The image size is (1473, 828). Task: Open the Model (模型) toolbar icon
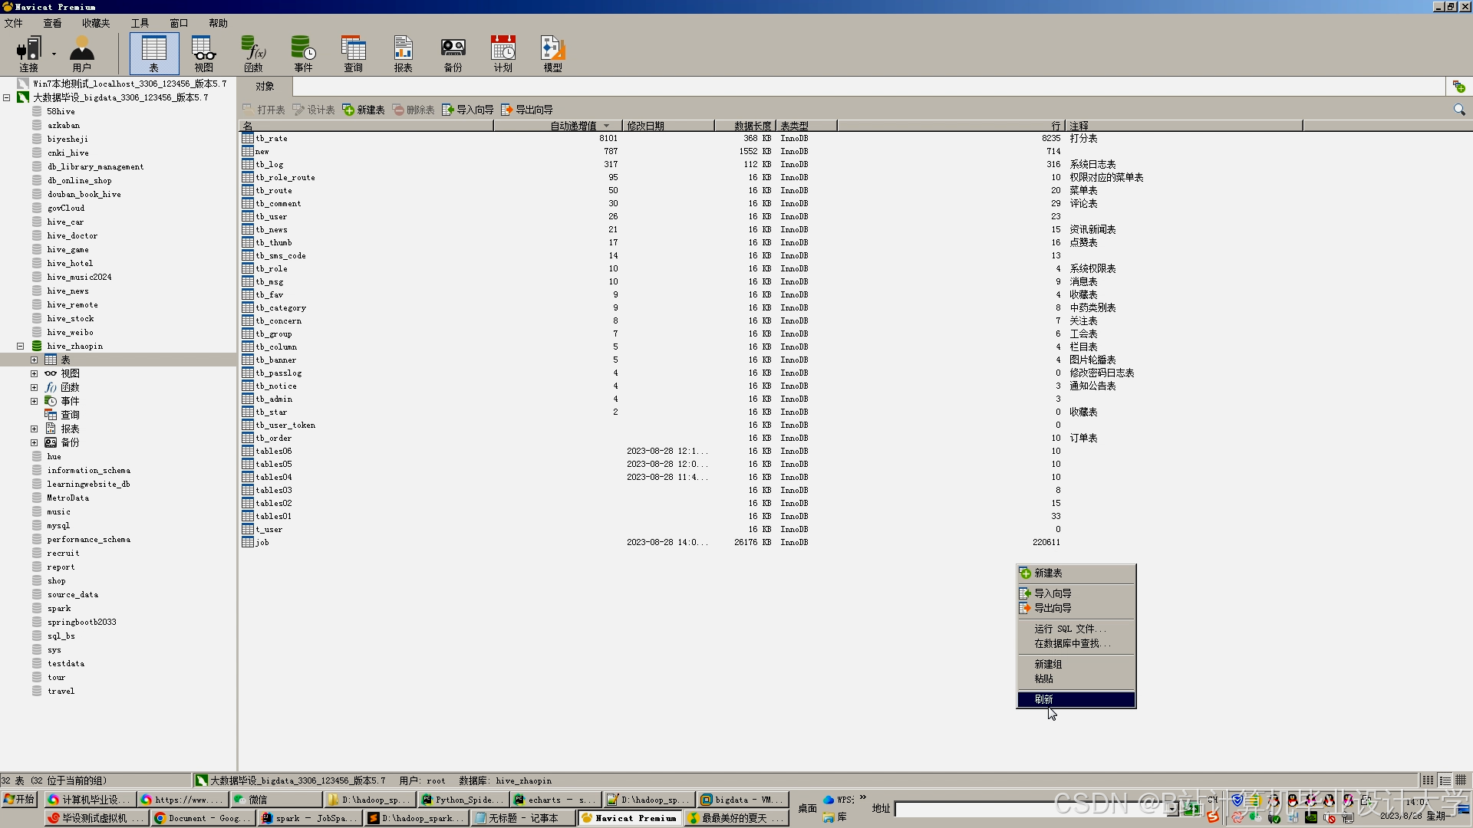point(552,53)
